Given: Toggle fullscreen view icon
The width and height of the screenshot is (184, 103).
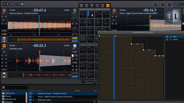Looking at the screenshot, I should (x=17, y=4).
